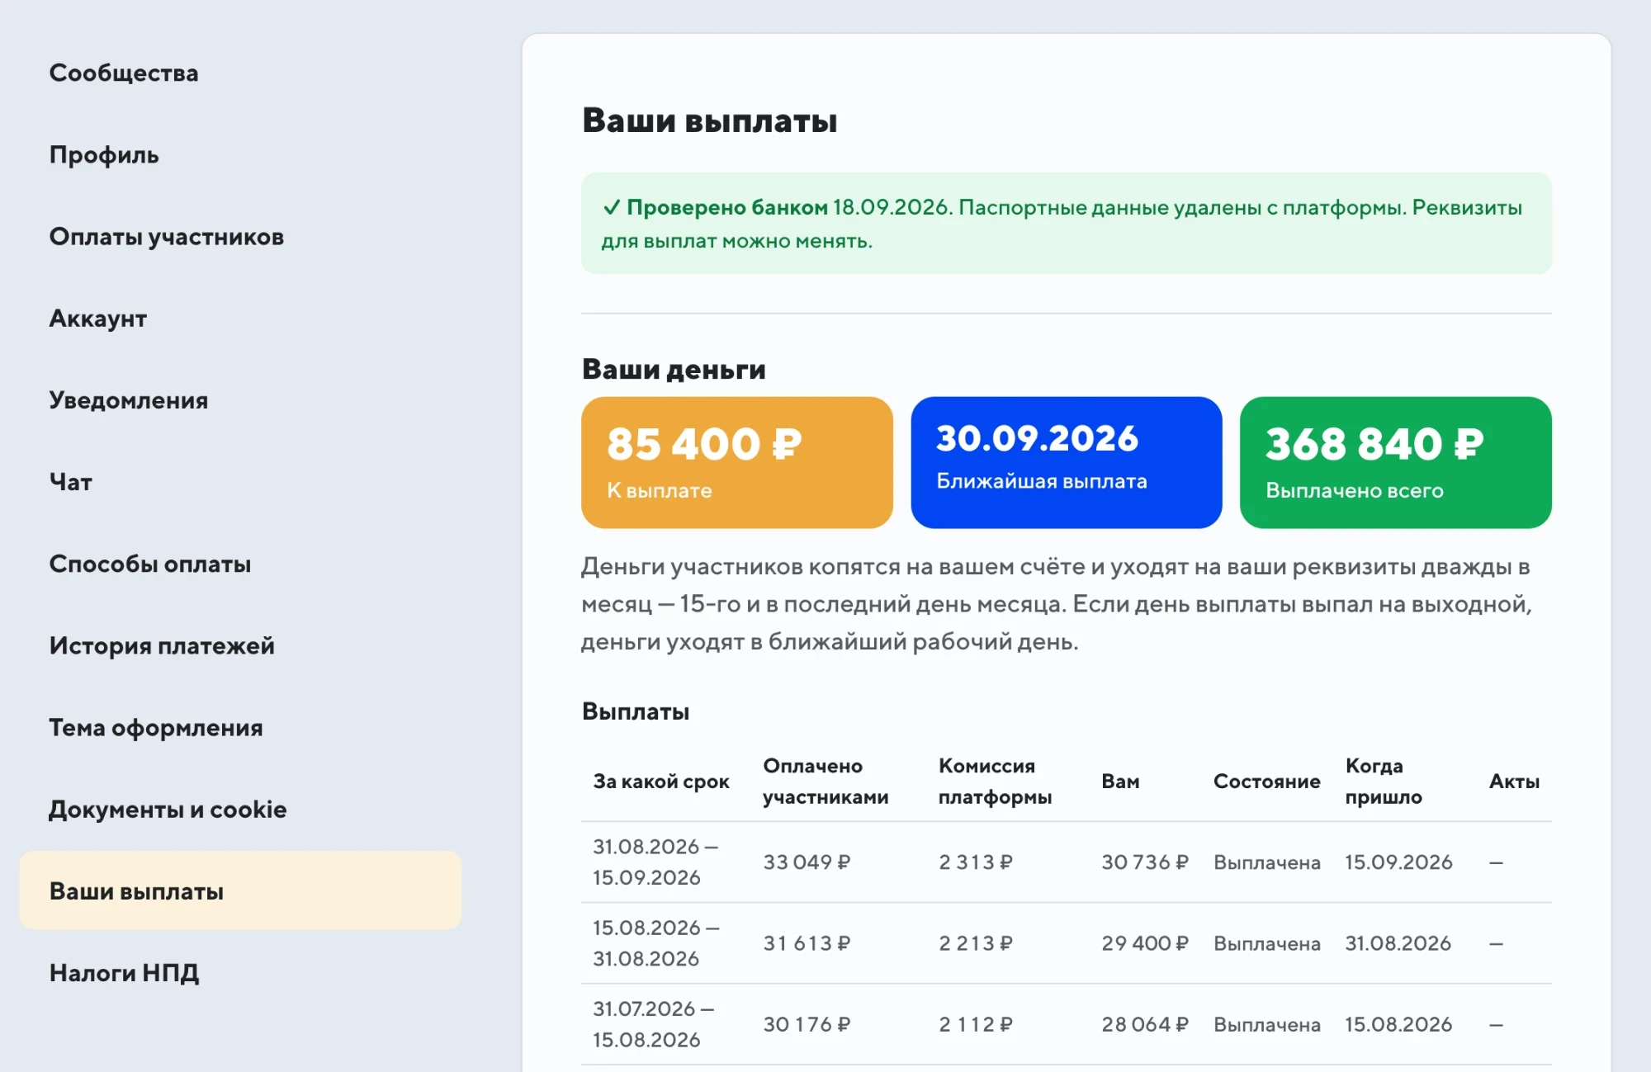Click the arrival date 15.09.2026
Screen dimensions: 1651x1072
point(1398,862)
